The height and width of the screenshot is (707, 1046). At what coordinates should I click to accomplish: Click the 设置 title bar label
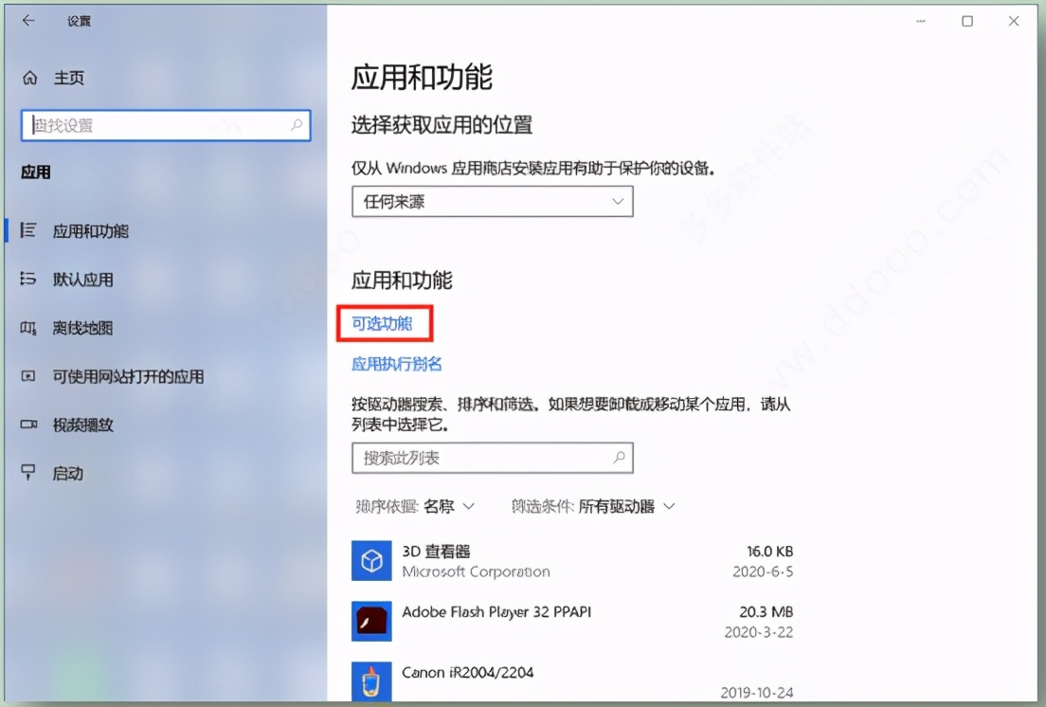point(80,20)
